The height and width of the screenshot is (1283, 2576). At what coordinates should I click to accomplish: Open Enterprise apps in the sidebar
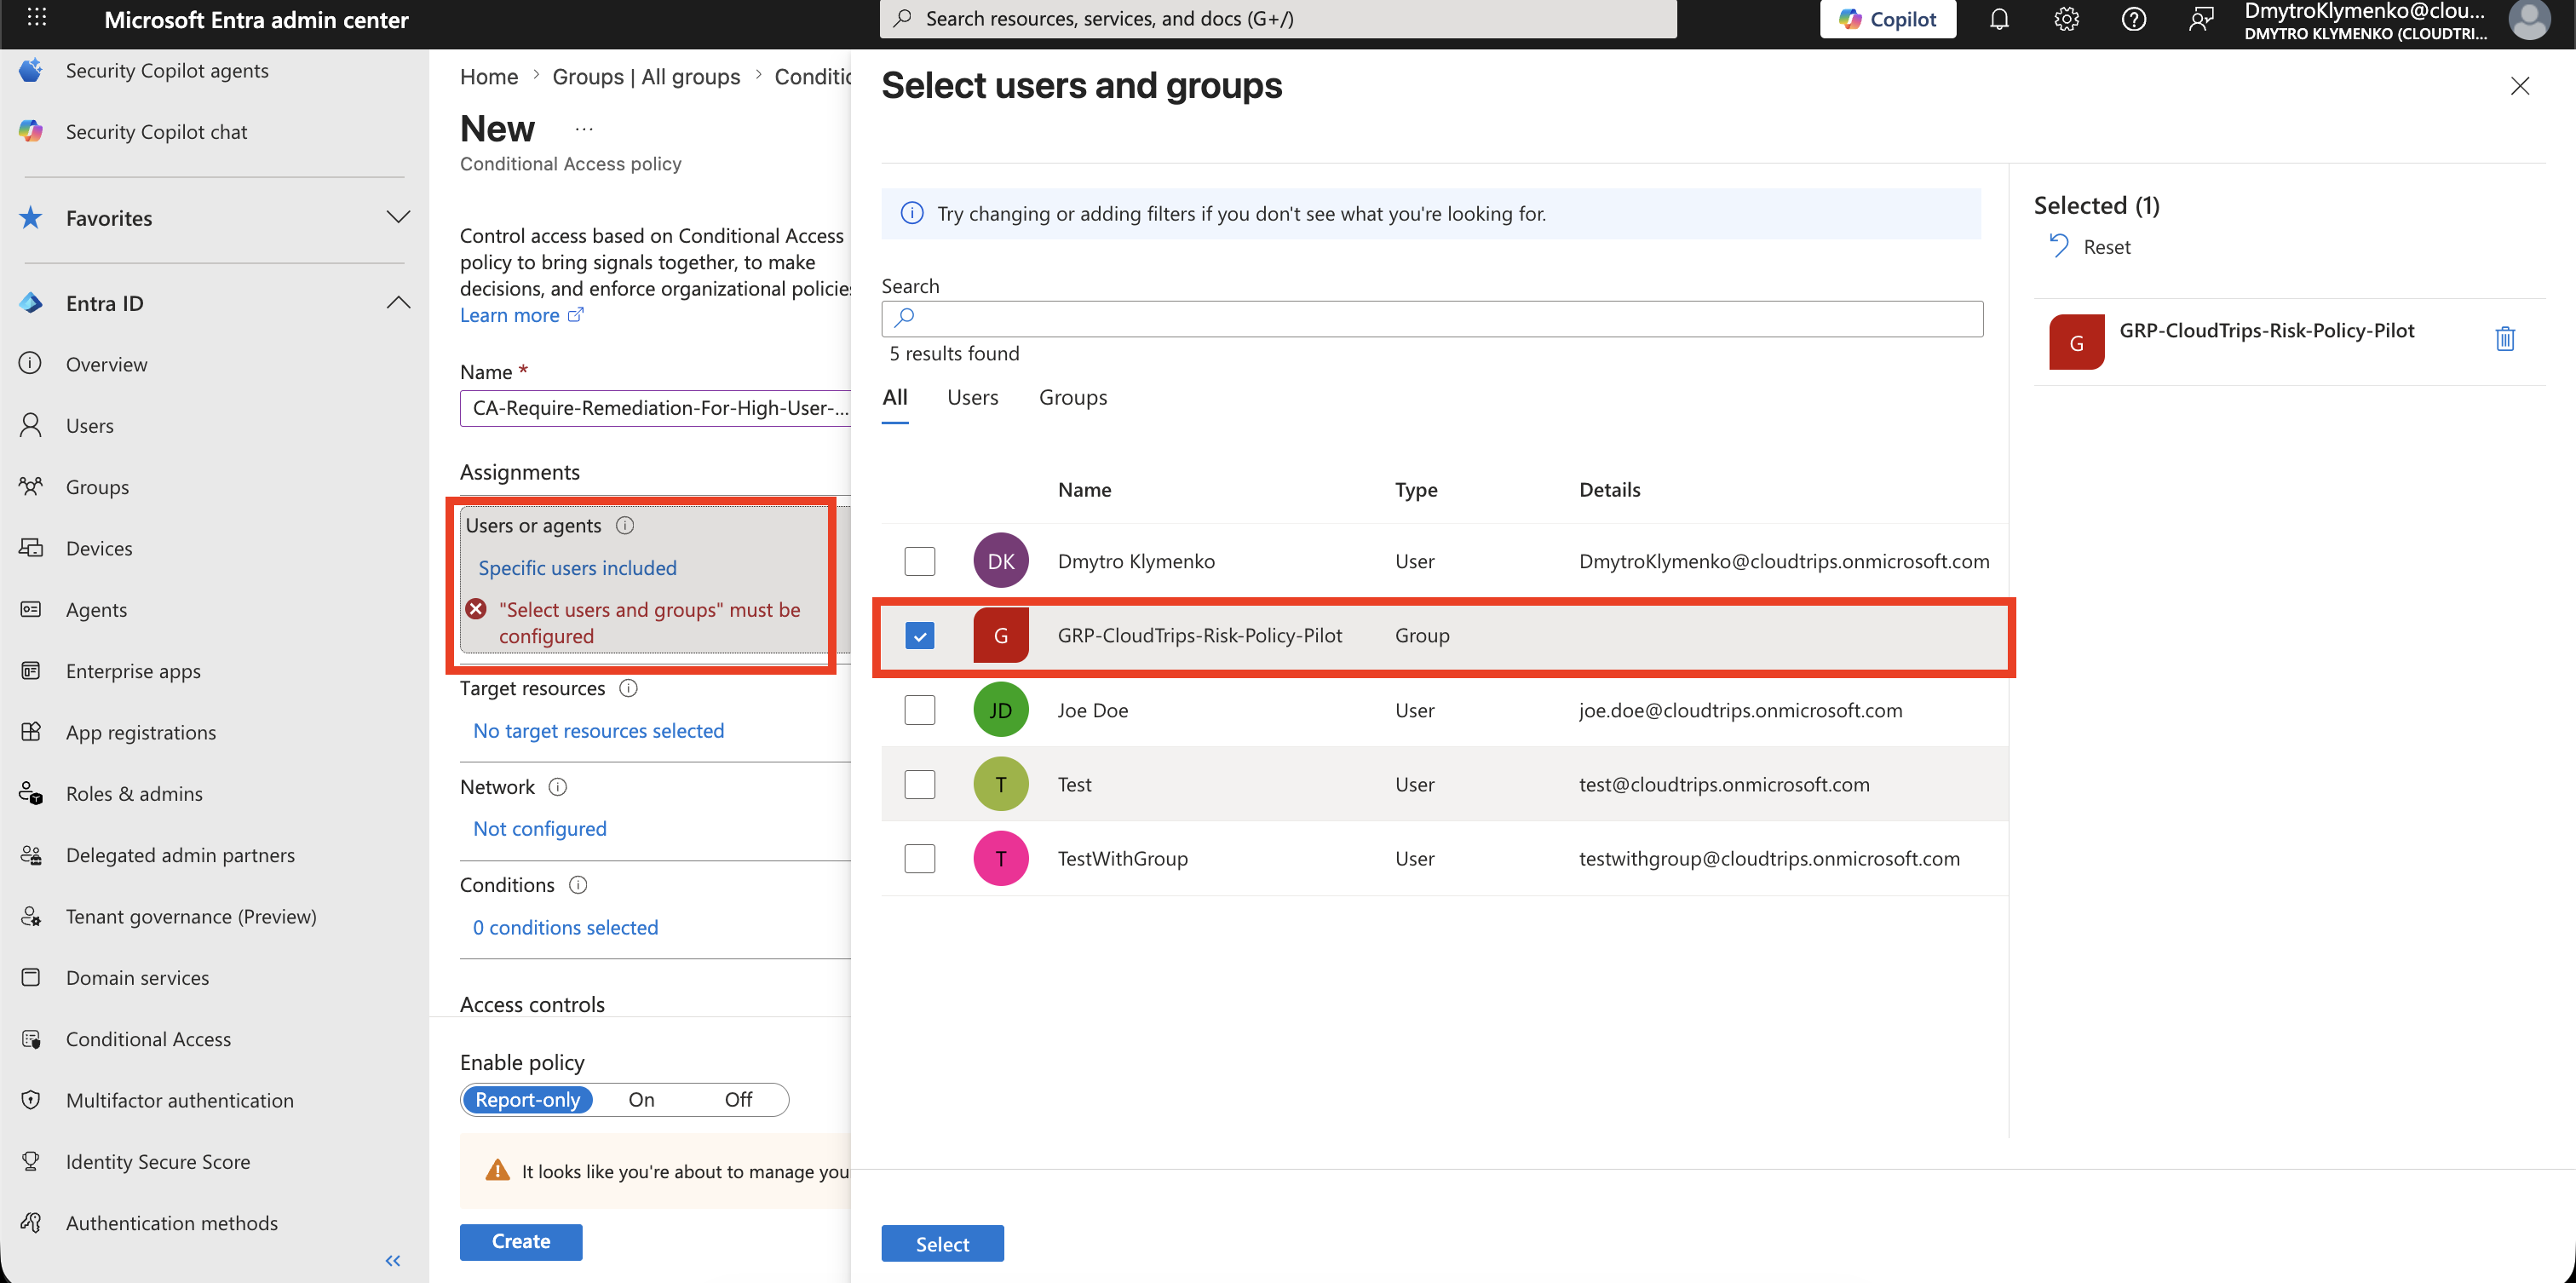133,671
